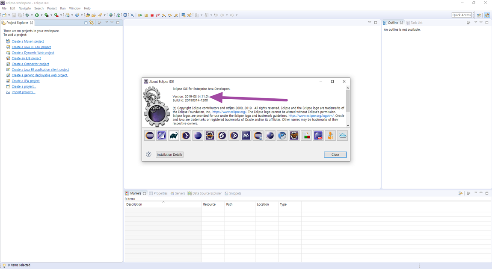Open the File menu
The height and width of the screenshot is (269, 492).
(x=4, y=9)
